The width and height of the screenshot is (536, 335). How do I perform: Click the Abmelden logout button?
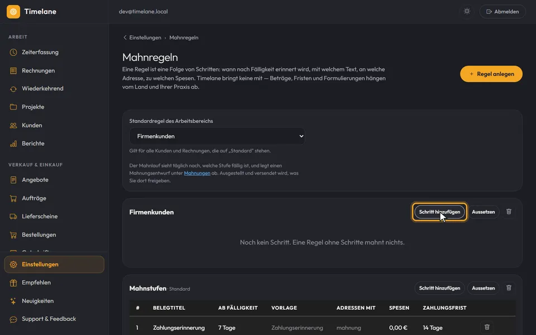click(x=502, y=12)
